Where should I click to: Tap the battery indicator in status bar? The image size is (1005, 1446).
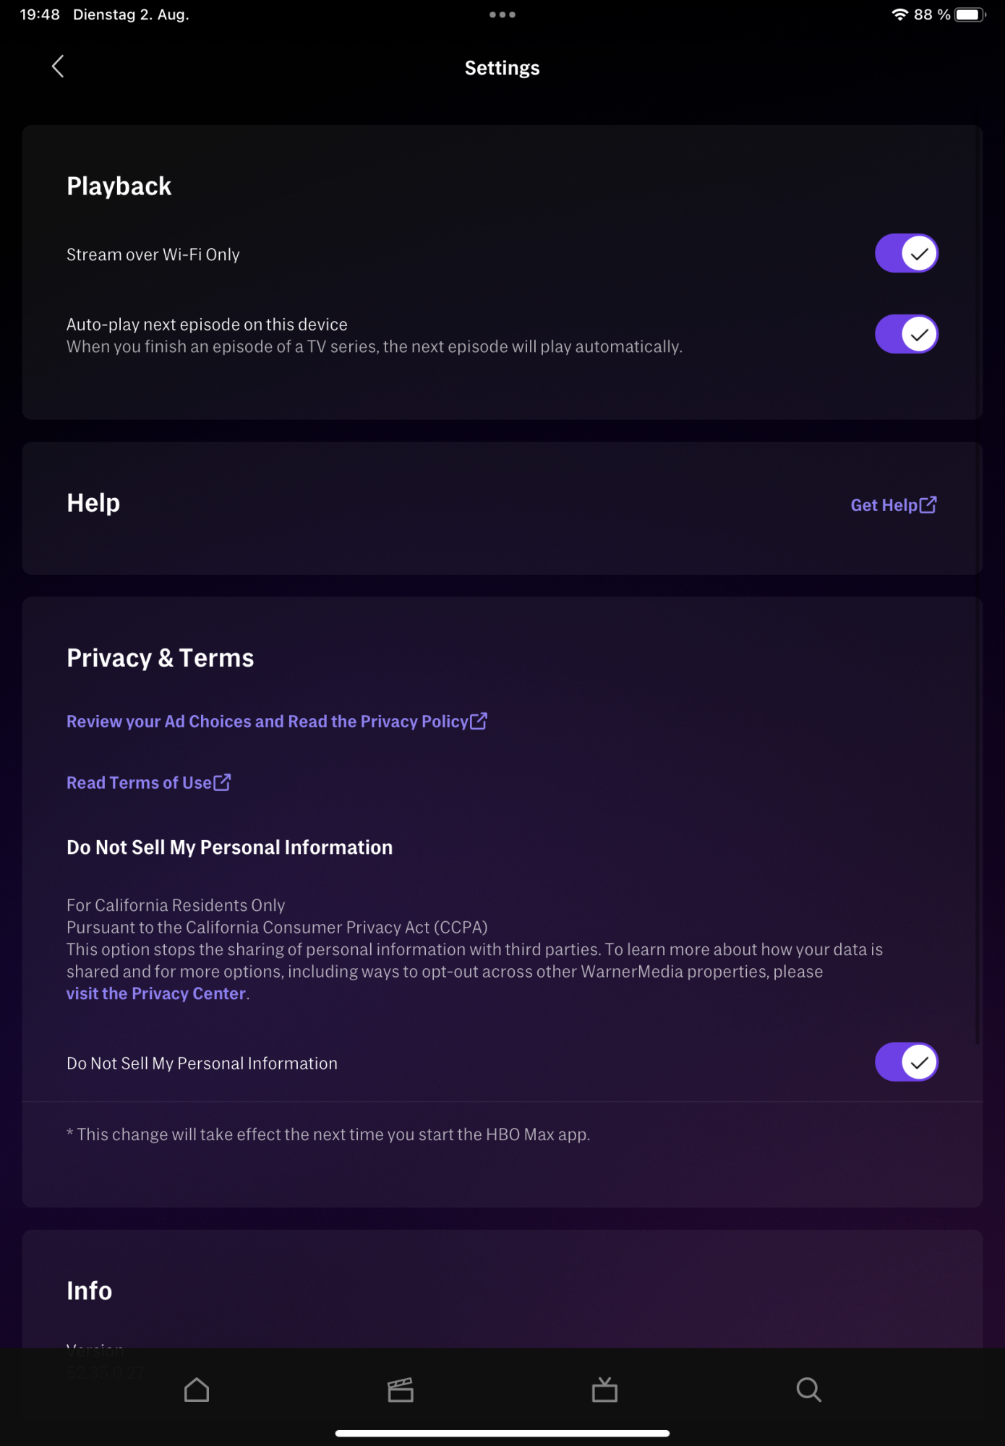(969, 14)
